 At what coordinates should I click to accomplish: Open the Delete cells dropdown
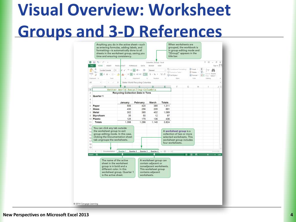[x=194, y=72]
